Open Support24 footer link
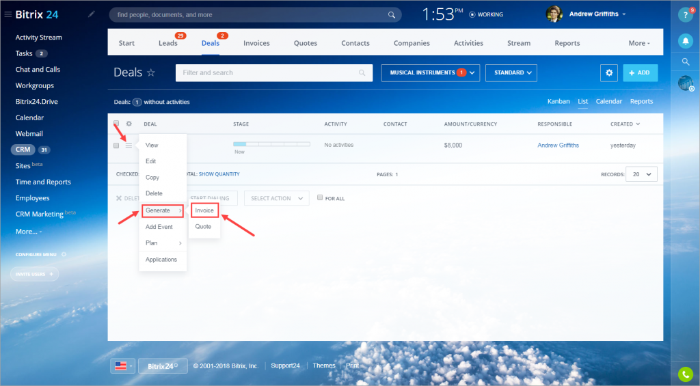 [285, 366]
